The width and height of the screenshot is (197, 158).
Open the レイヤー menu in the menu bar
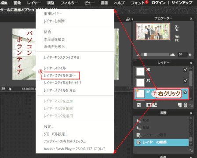tap(34, 3)
